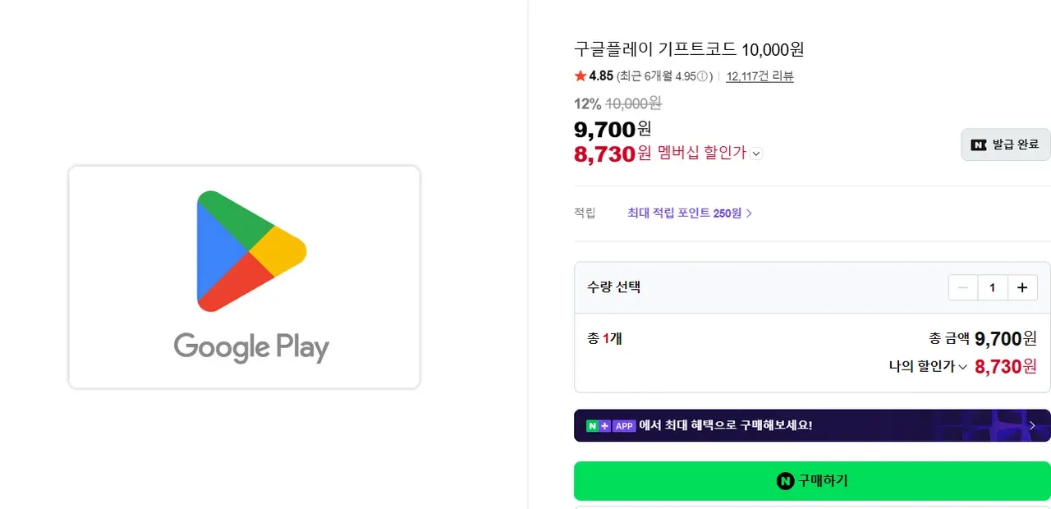The image size is (1051, 509).
Task: Open the 12,117건 리뷰 link
Action: tap(760, 76)
